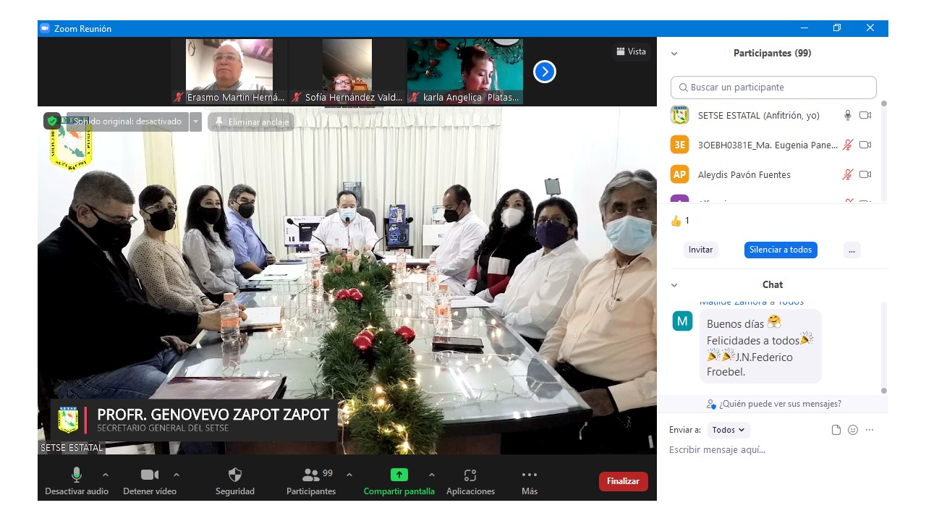Mute SETSE ESTATAL microphone icon in list
The image size is (926, 521).
click(848, 115)
